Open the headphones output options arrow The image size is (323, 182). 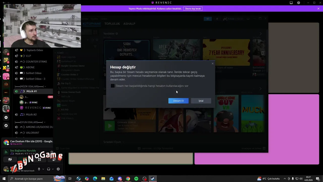point(53,169)
